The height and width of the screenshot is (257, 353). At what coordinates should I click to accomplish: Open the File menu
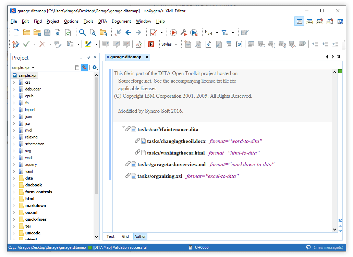[x=14, y=21]
